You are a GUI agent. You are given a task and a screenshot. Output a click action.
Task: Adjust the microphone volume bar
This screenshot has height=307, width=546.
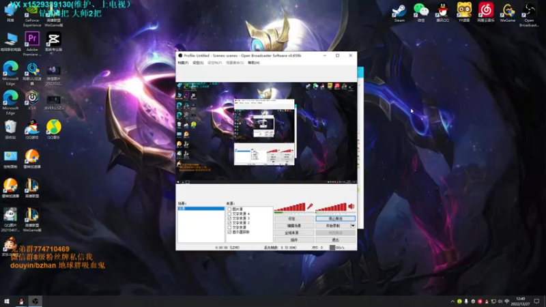click(x=289, y=208)
